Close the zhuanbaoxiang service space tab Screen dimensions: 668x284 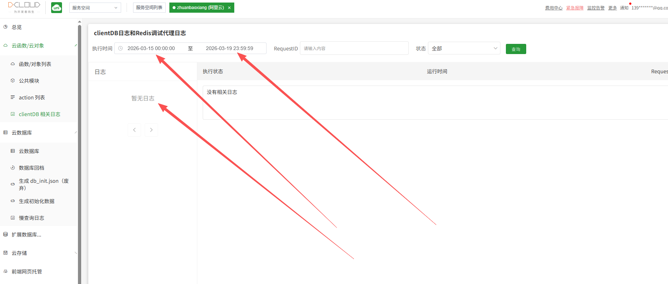click(x=229, y=8)
